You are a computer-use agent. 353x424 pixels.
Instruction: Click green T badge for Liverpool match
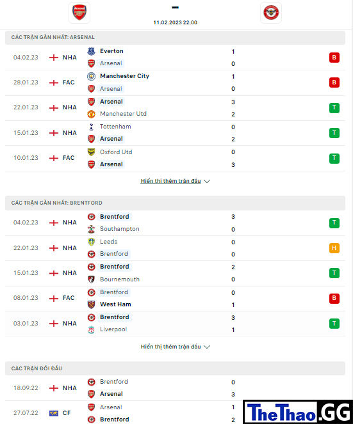click(x=334, y=324)
